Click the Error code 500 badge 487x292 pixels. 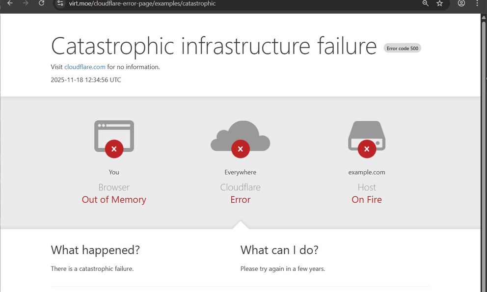click(x=402, y=48)
